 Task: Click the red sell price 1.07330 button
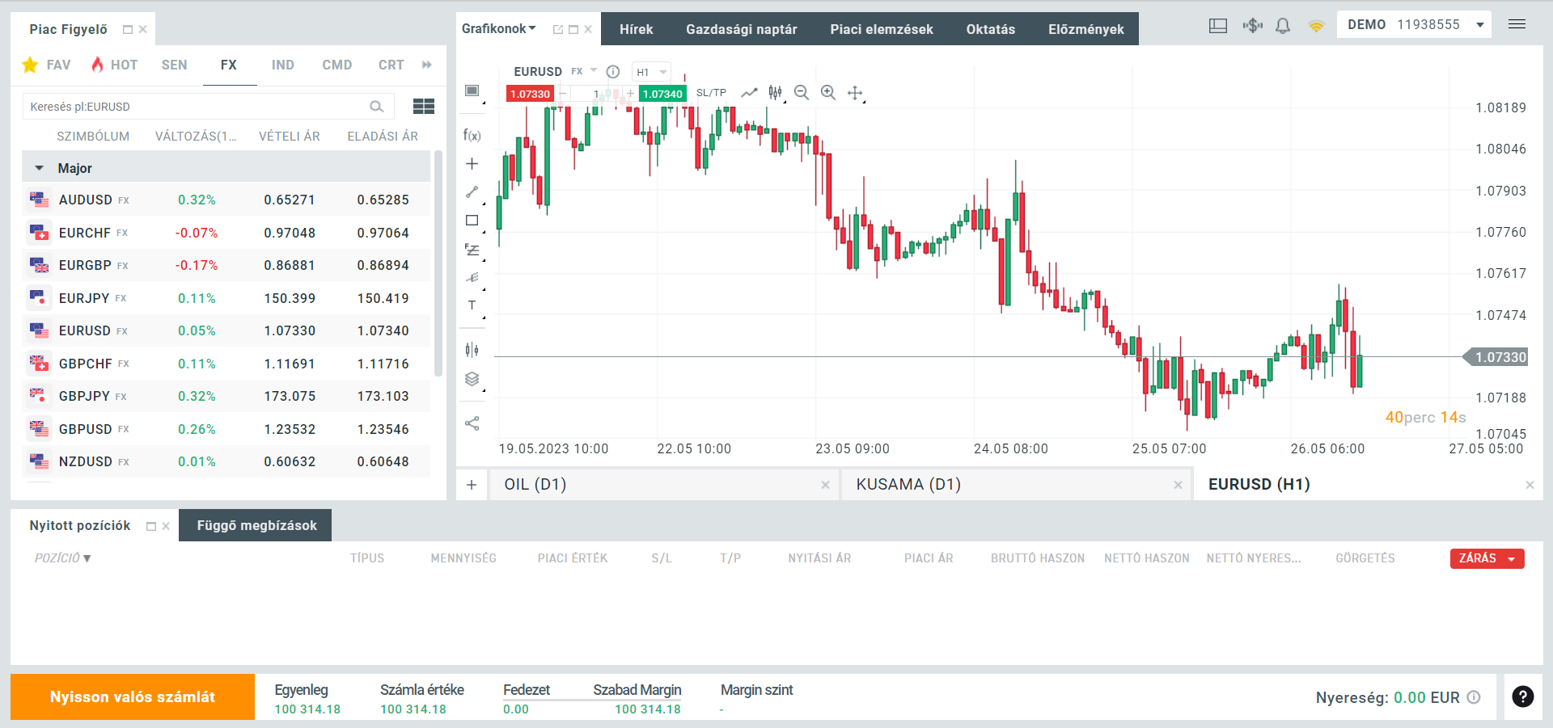530,94
